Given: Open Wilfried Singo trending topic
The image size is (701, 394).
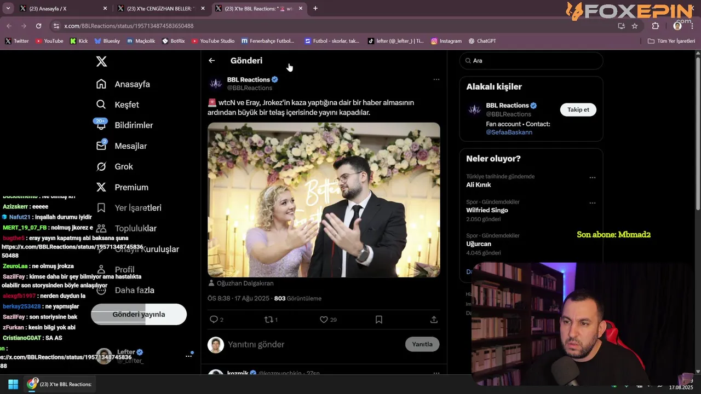Looking at the screenshot, I should tap(487, 210).
